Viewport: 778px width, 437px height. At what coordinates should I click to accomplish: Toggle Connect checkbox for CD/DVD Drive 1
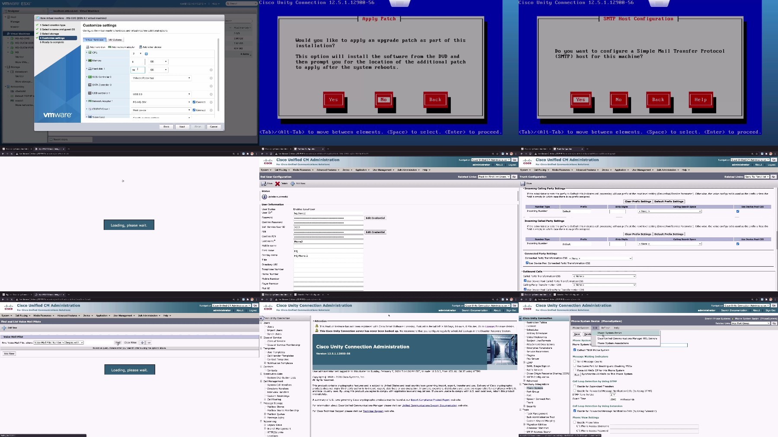coord(194,110)
